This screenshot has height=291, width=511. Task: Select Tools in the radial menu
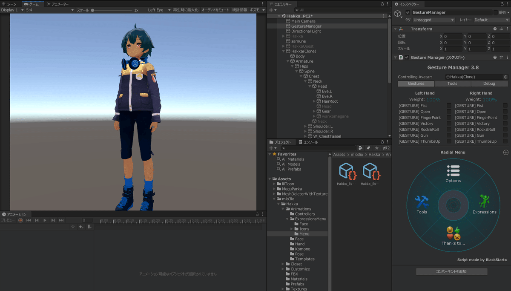422,205
